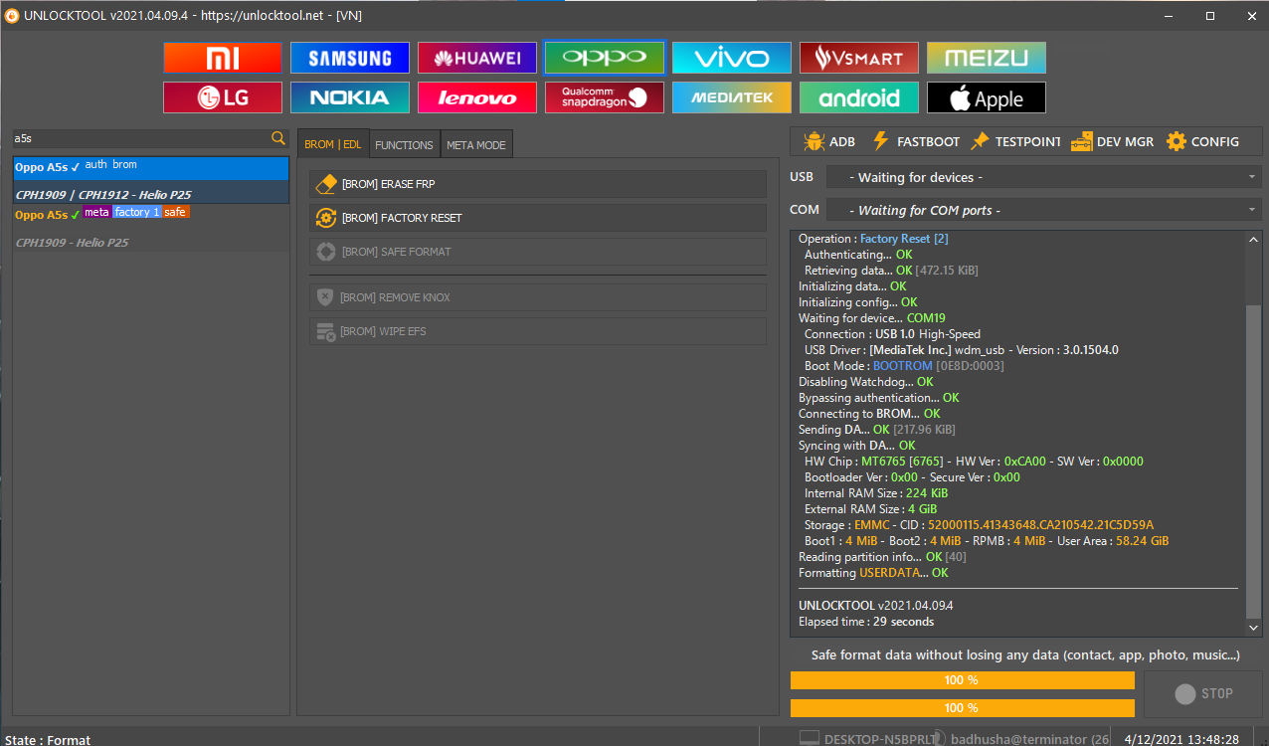Viewport: 1269px width, 746px height.
Task: Select the LG brand tile
Action: pyautogui.click(x=223, y=97)
